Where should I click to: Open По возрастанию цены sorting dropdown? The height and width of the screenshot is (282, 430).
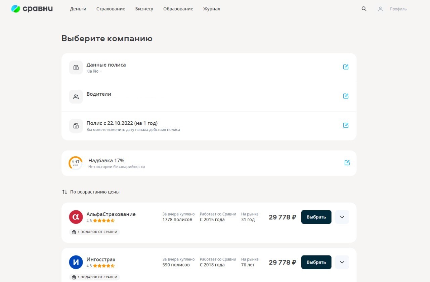pyautogui.click(x=91, y=192)
